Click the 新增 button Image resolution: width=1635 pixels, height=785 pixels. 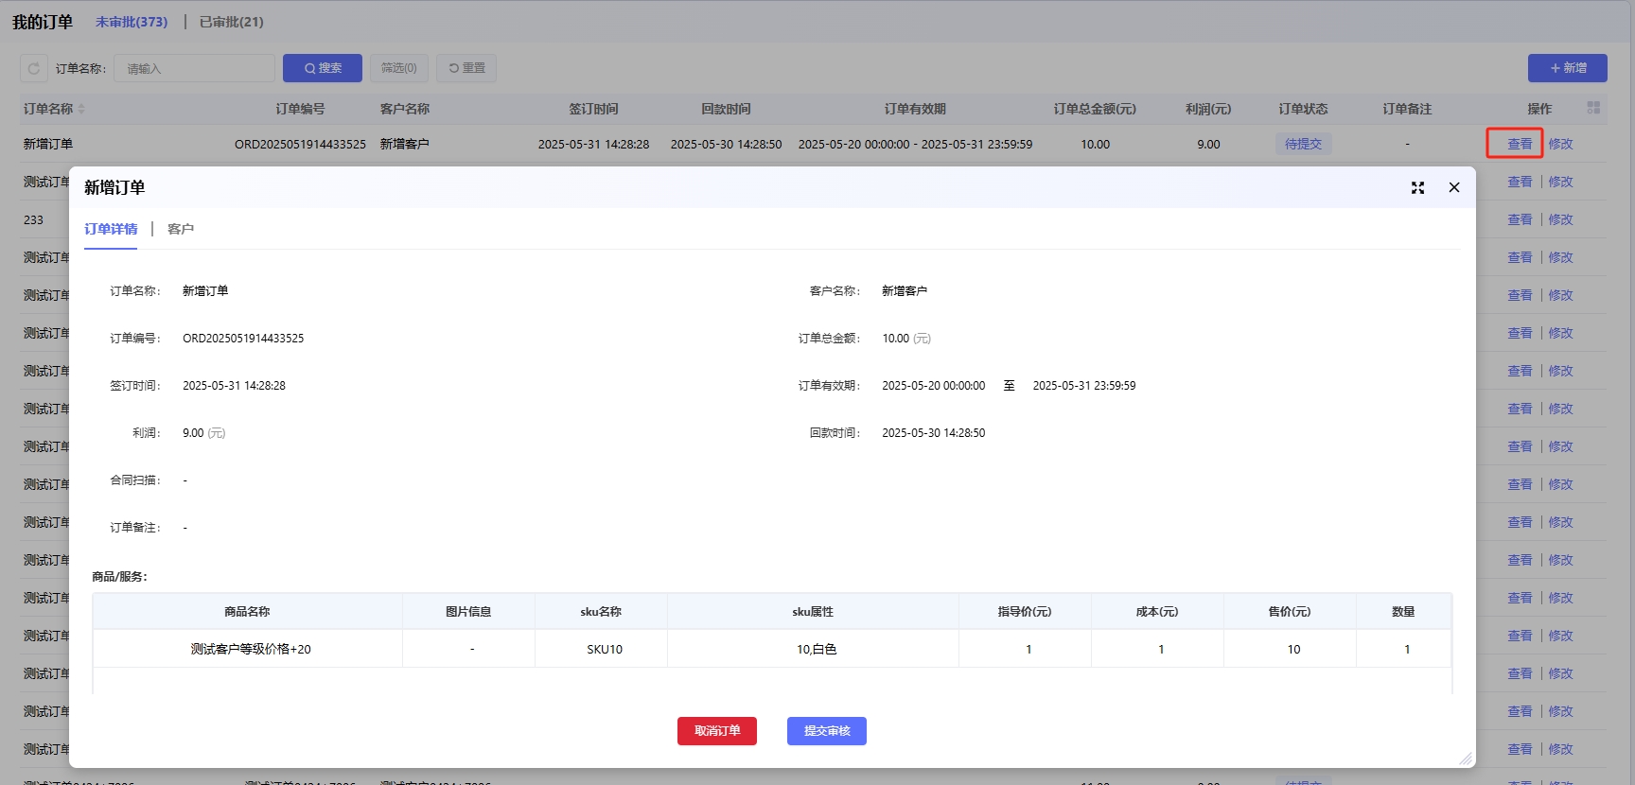click(x=1567, y=68)
